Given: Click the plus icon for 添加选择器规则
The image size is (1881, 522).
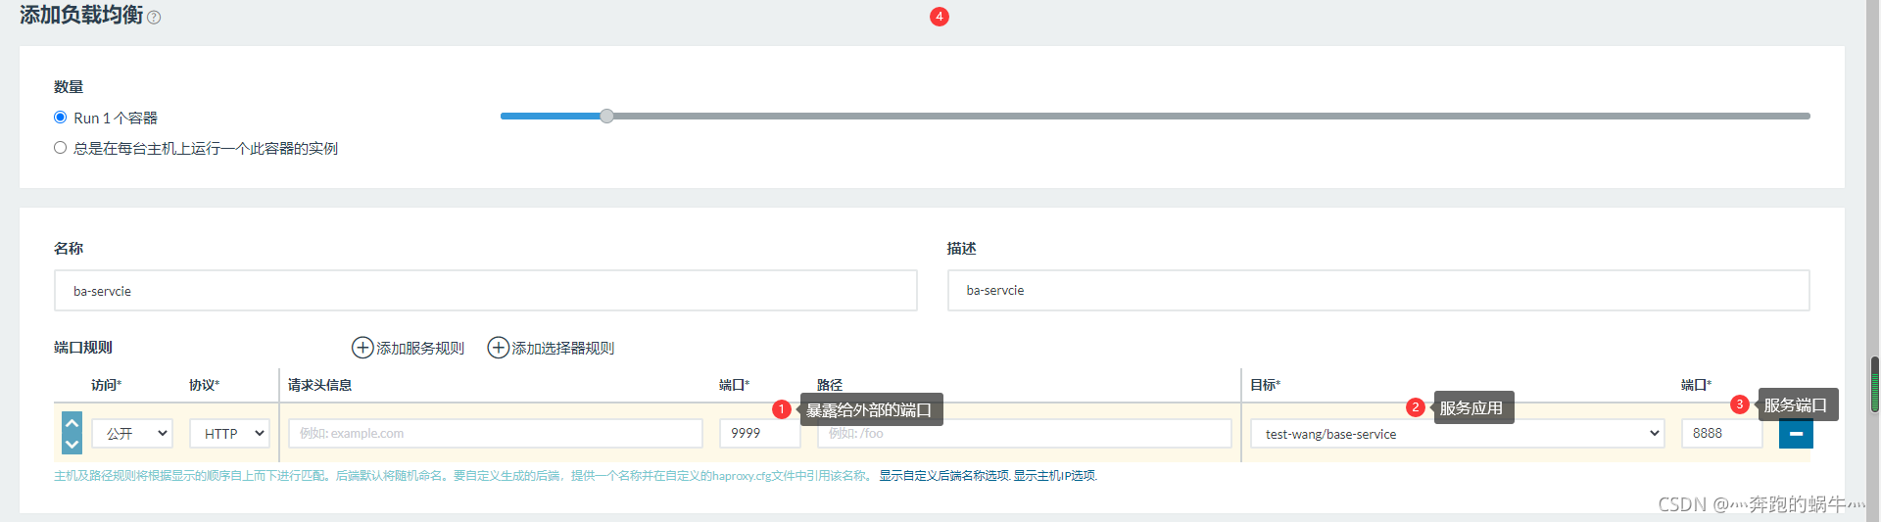Looking at the screenshot, I should click(x=499, y=348).
